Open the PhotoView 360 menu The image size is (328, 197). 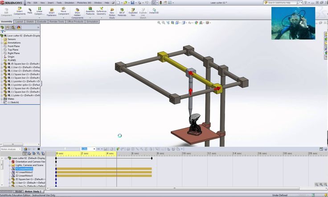coord(84,3)
